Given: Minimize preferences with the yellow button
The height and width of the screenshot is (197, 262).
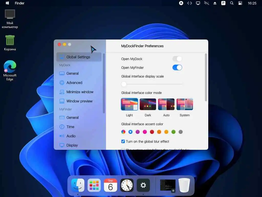Looking at the screenshot, I should 64,44.
